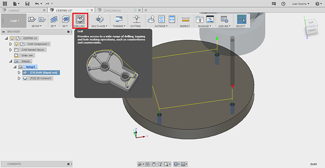Click the Cutting tool icon
The image size is (325, 168).
pyautogui.click(x=136, y=19)
